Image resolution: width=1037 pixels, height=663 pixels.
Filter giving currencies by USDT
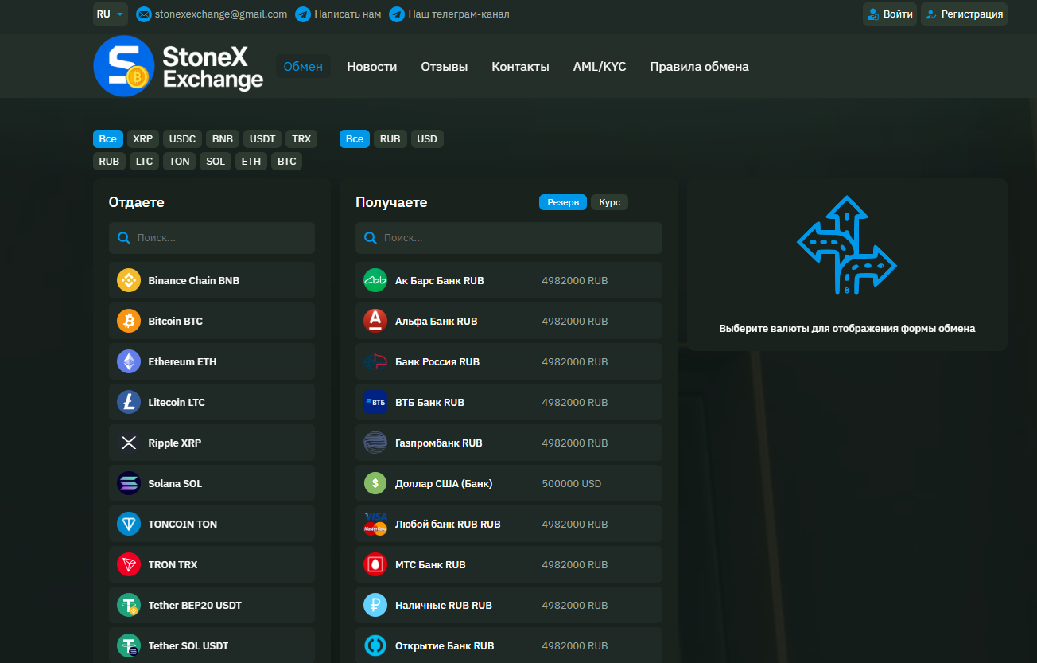click(x=262, y=139)
